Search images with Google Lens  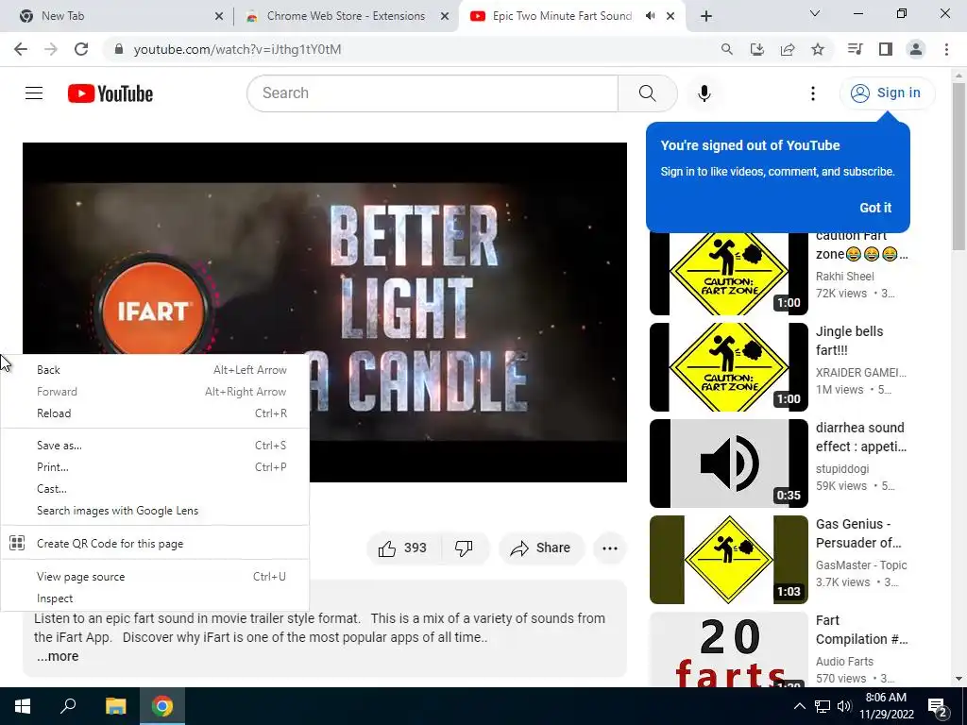154,511
